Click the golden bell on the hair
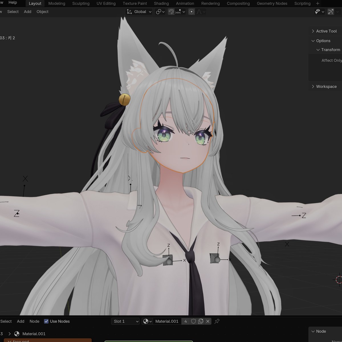This screenshot has width=342, height=342. (124, 99)
